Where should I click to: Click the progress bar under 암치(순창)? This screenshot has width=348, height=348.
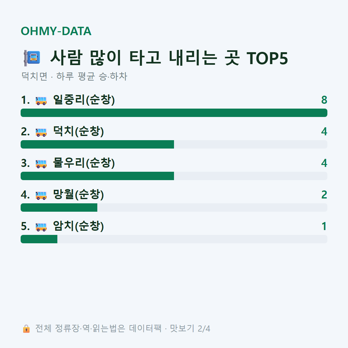[x=174, y=239]
